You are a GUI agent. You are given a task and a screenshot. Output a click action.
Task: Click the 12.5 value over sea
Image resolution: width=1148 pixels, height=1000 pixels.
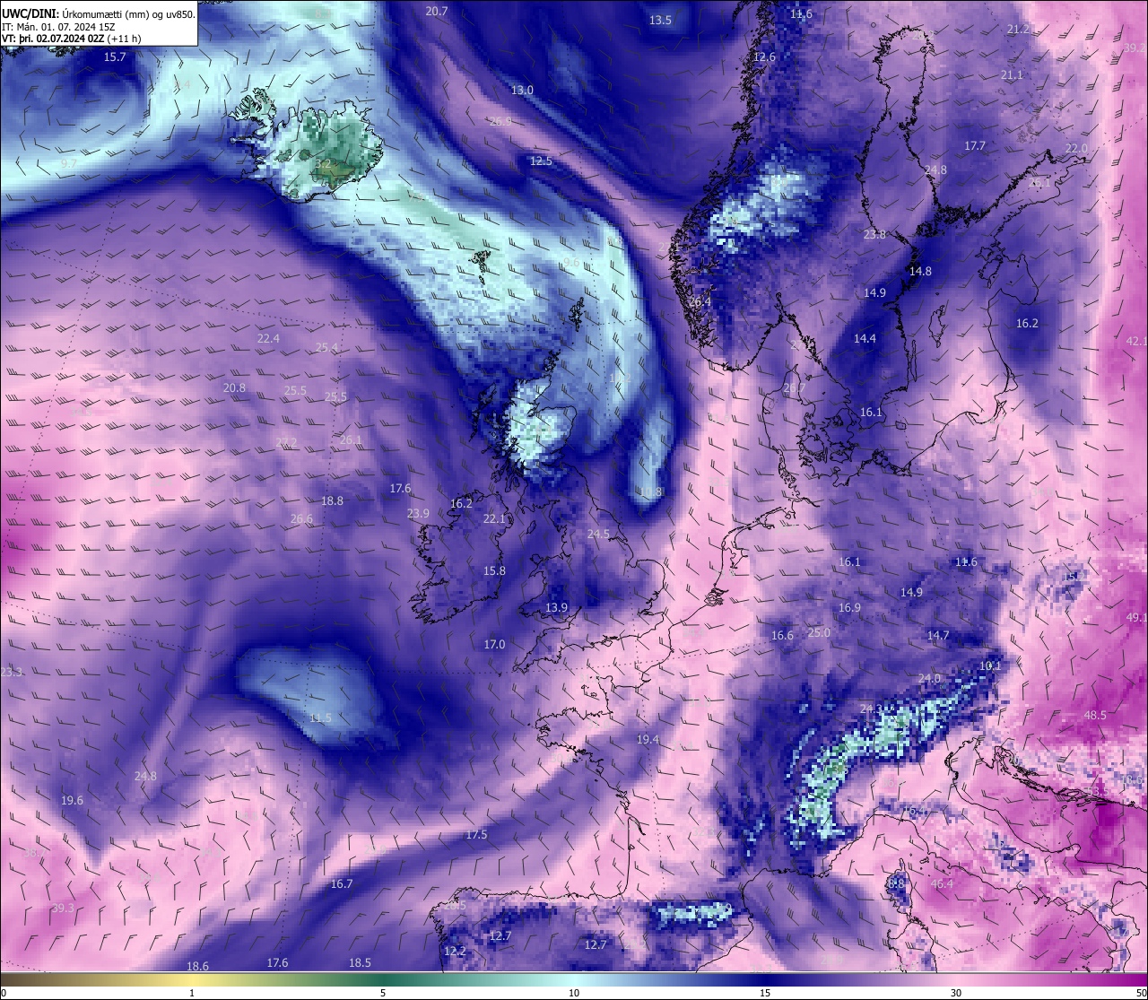click(541, 161)
